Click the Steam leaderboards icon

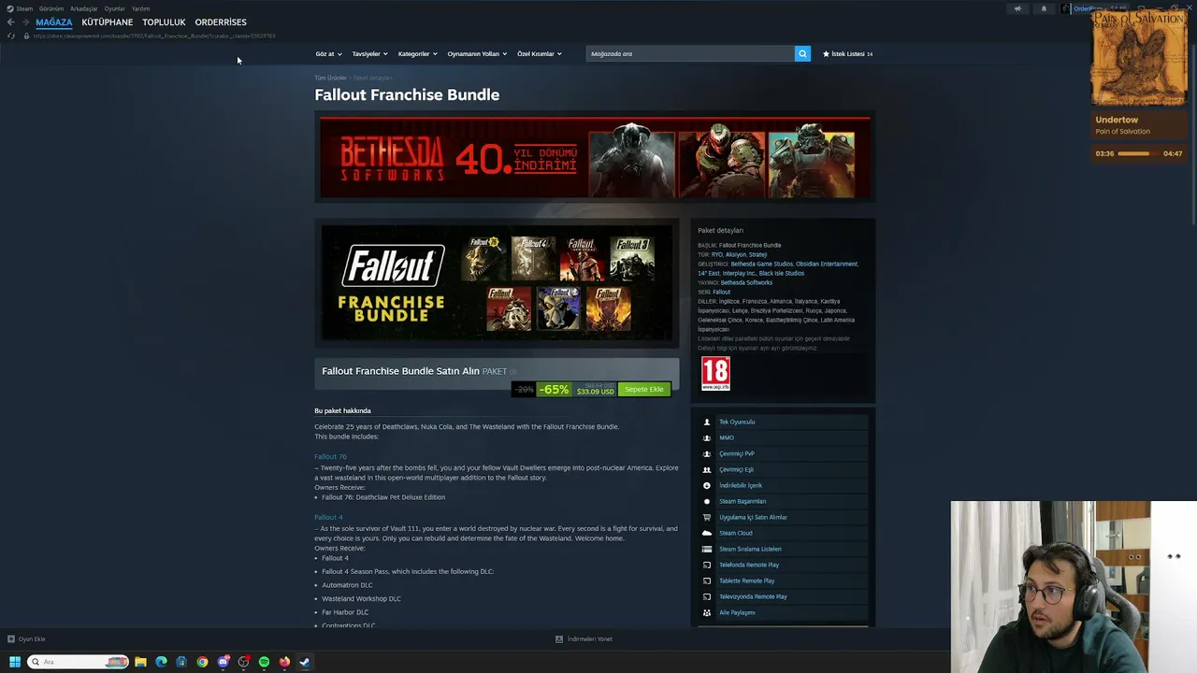pos(707,549)
